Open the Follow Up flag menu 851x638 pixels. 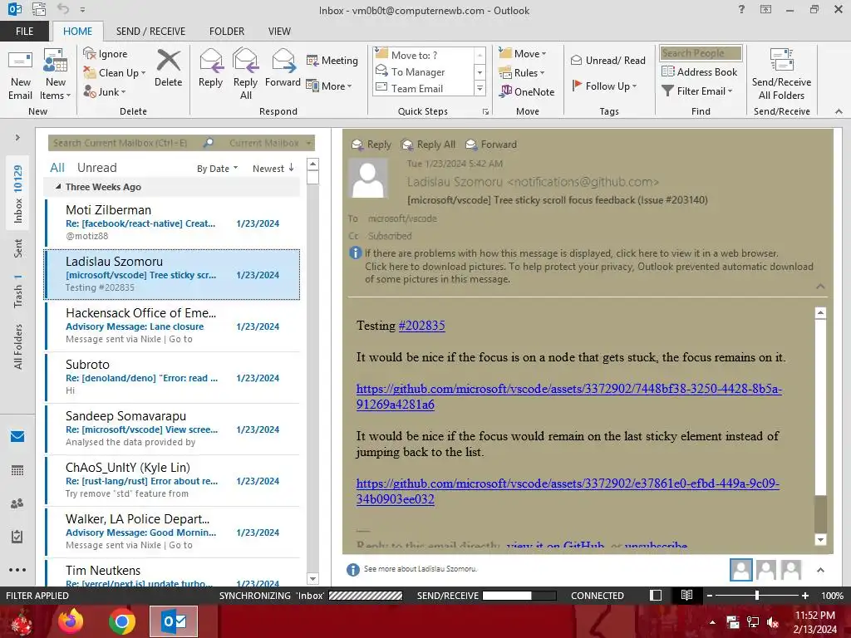pyautogui.click(x=604, y=86)
